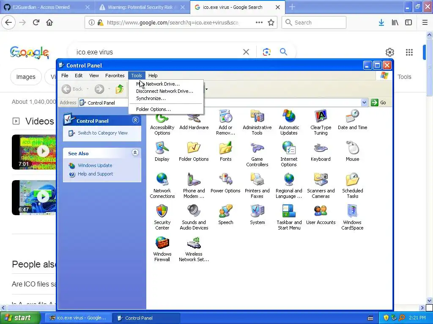Open Add or Remove Programs icon

point(226,122)
